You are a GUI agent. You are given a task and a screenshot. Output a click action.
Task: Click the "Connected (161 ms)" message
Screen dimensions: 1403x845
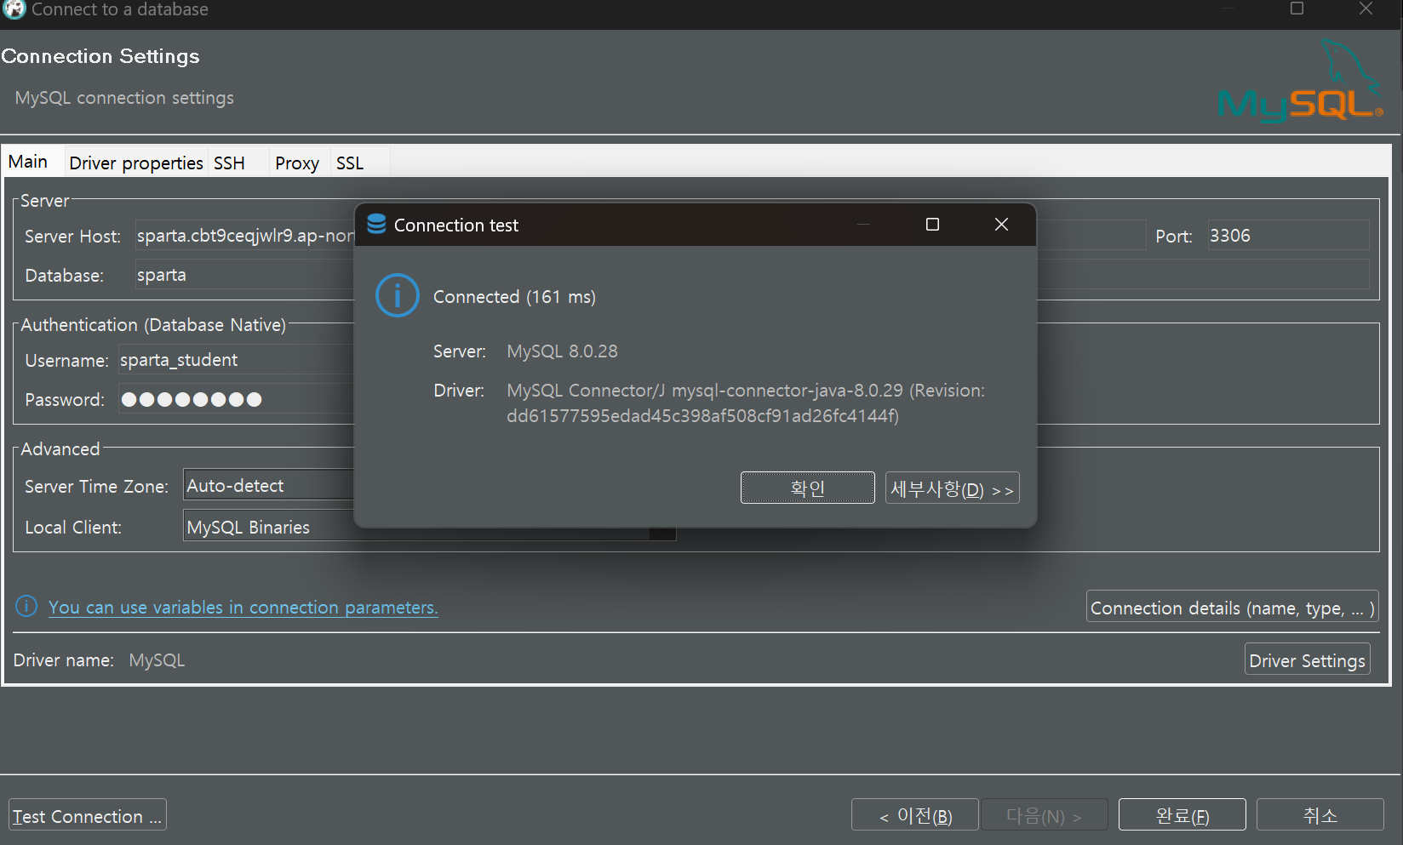click(514, 296)
